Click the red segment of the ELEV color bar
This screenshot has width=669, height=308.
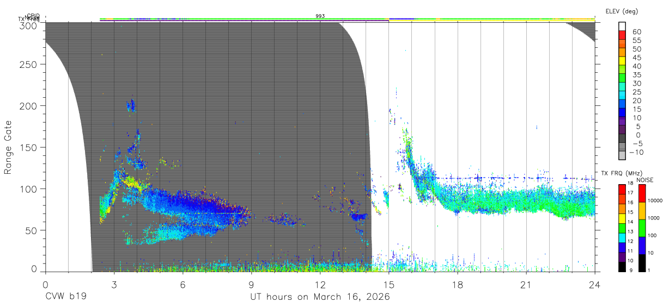click(623, 36)
